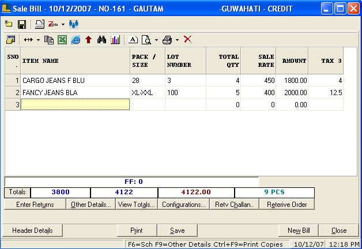The image size is (362, 249).
Task: Click the 2000.00 amount cell
Action: pyautogui.click(x=292, y=93)
